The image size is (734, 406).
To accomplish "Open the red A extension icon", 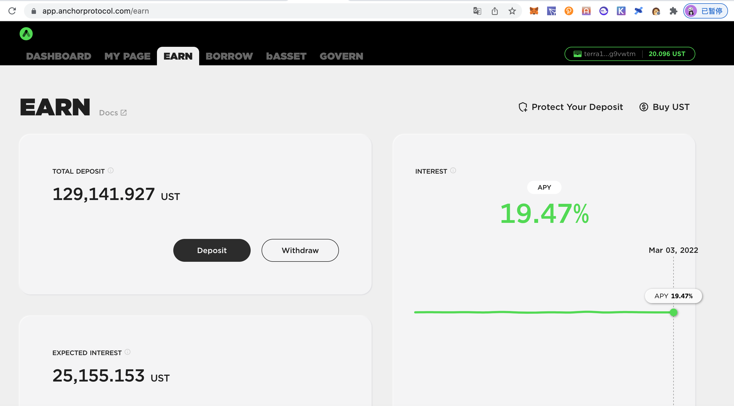I will pyautogui.click(x=586, y=11).
